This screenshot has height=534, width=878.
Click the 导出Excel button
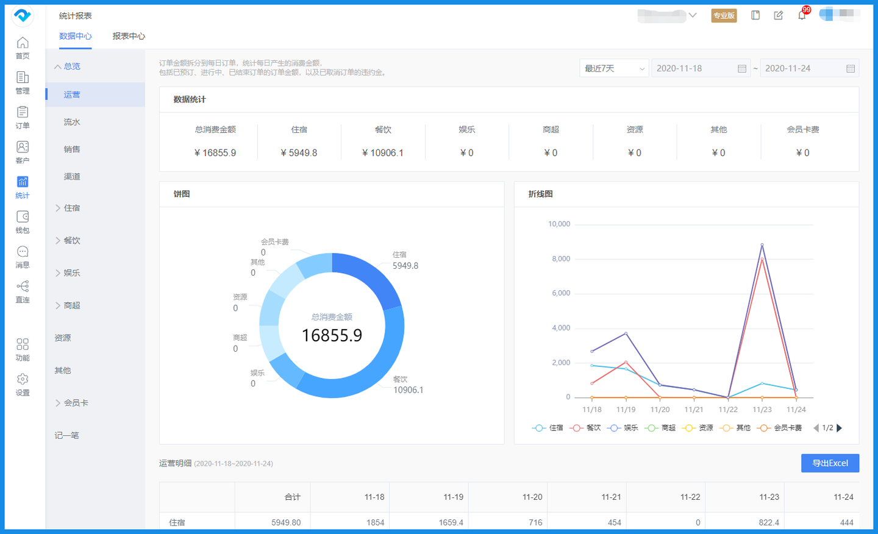tap(830, 463)
